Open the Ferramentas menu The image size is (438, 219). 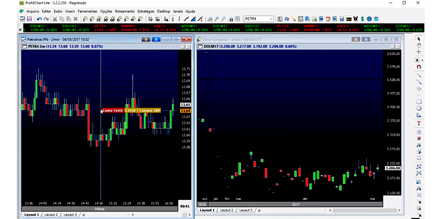(88, 11)
